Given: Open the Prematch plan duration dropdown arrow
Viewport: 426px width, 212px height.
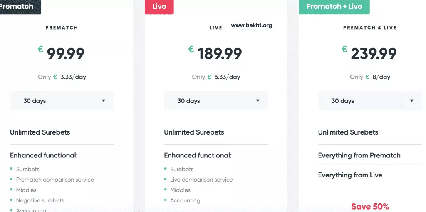Looking at the screenshot, I should [x=104, y=101].
